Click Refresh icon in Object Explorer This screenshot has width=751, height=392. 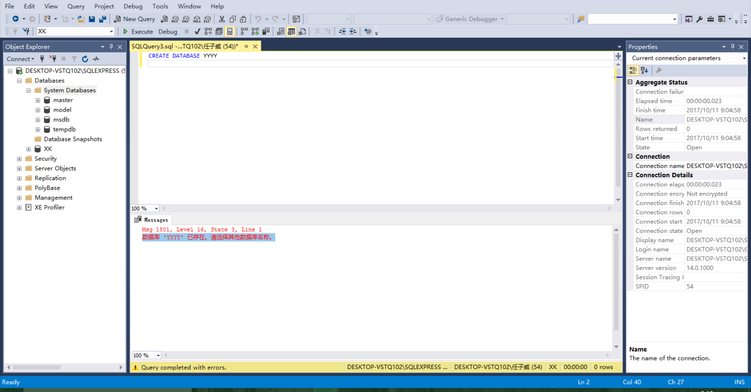tap(85, 59)
